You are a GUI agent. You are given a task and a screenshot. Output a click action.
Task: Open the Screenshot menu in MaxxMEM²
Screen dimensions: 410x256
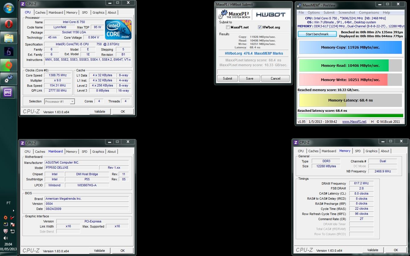tap(347, 13)
